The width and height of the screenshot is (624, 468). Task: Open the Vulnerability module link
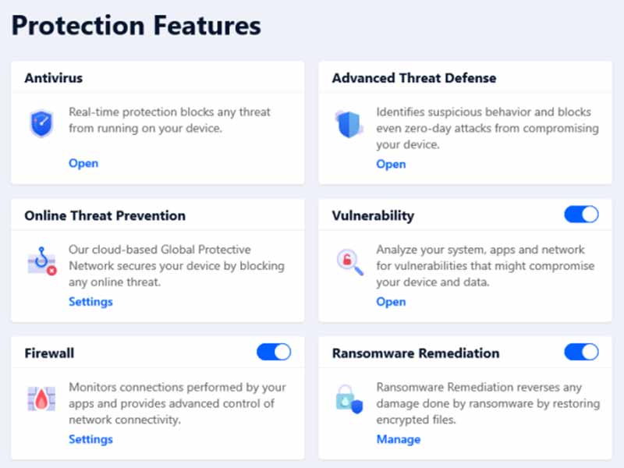[x=391, y=302]
